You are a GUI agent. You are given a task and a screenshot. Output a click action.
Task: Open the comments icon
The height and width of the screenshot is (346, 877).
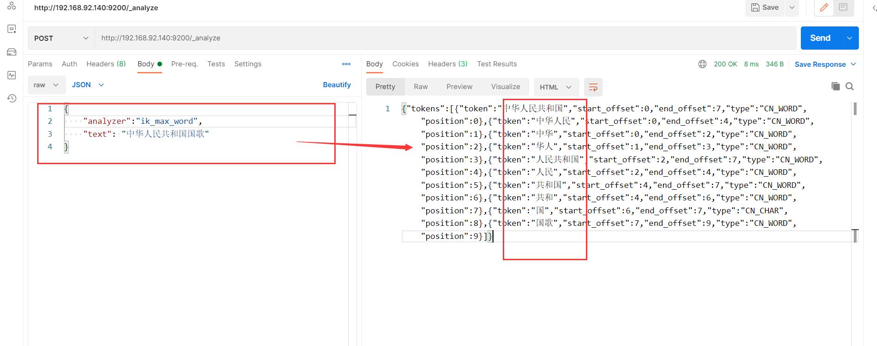pyautogui.click(x=844, y=7)
